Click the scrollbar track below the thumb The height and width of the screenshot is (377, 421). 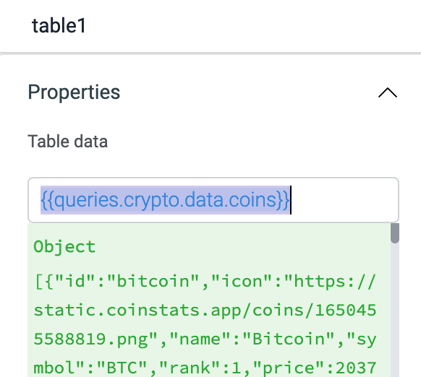395,308
